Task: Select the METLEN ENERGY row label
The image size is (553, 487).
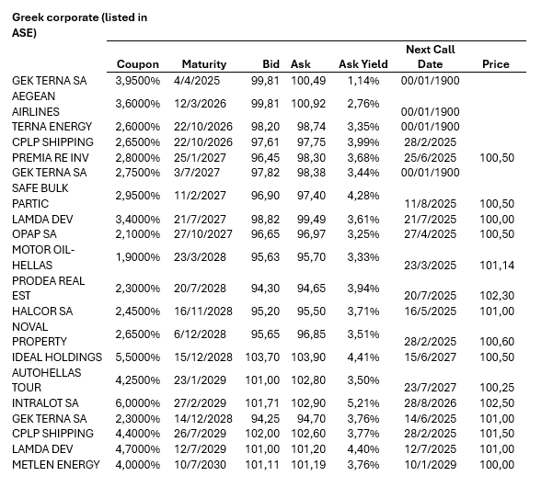Action: 55,464
